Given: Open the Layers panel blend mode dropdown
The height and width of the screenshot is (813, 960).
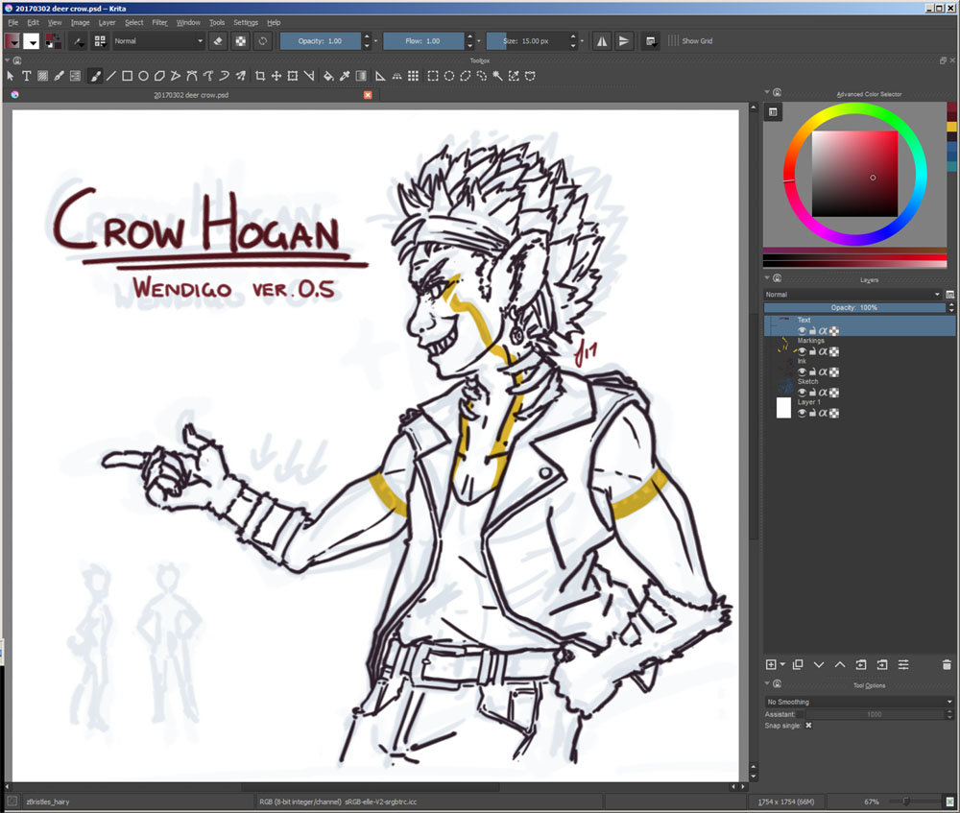Looking at the screenshot, I should (852, 295).
